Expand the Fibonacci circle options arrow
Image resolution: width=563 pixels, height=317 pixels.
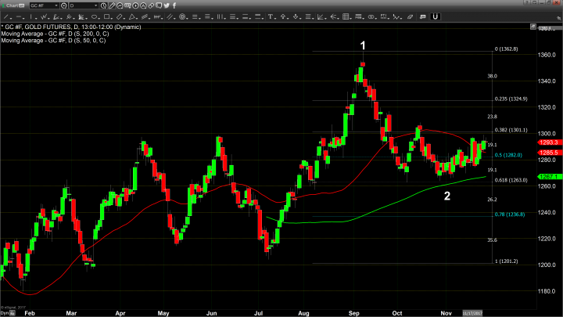pos(187,18)
